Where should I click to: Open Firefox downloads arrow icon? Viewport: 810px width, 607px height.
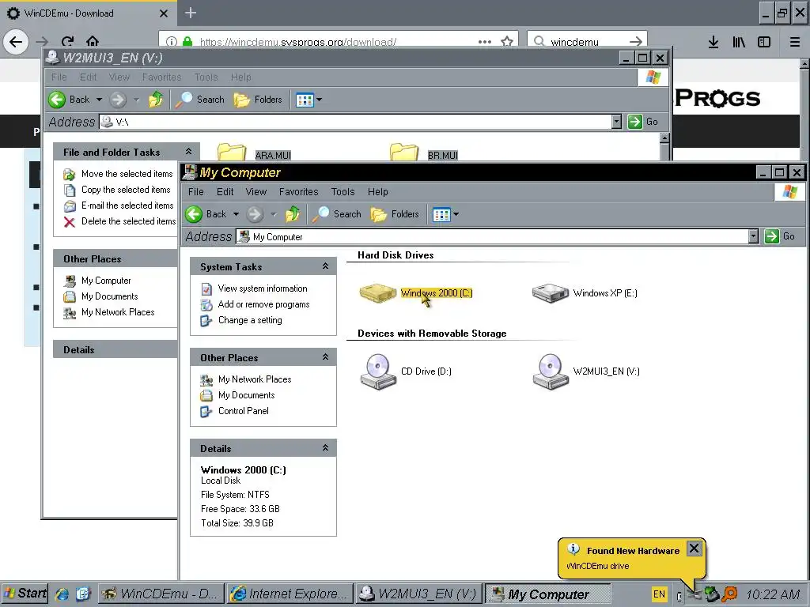pos(713,42)
